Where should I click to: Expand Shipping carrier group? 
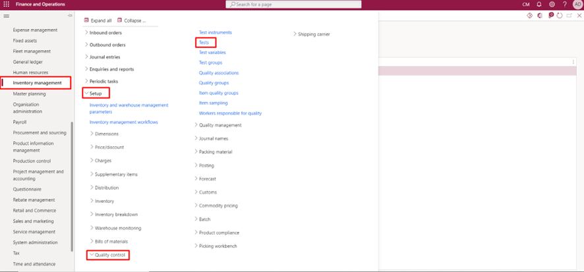coord(311,34)
